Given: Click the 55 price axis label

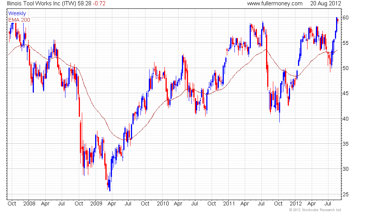Looking at the screenshot, I should (346, 43).
